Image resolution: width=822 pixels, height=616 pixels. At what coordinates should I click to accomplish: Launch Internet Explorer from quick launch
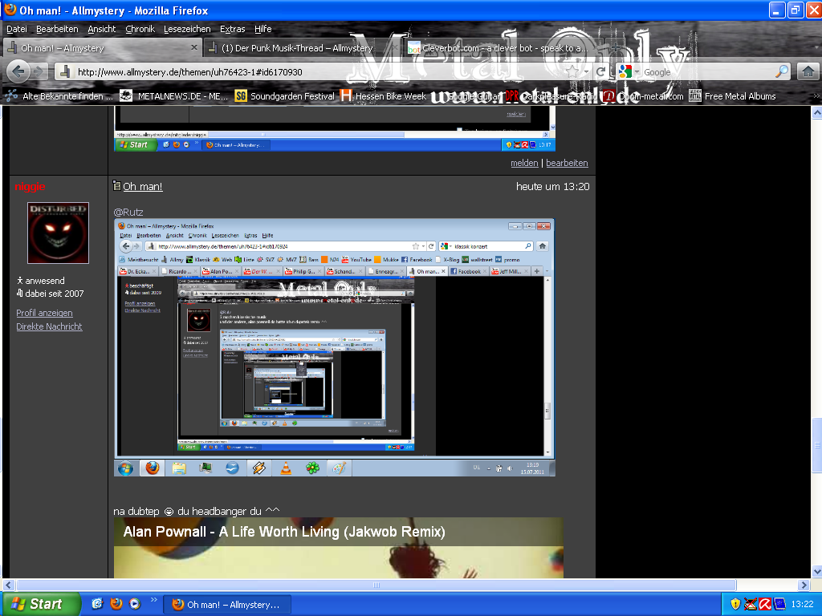click(97, 603)
